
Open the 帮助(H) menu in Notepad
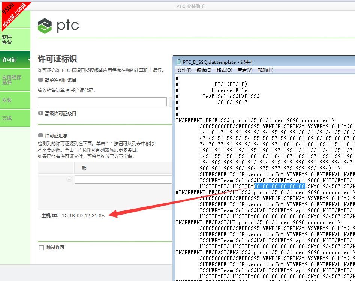(x=265, y=70)
